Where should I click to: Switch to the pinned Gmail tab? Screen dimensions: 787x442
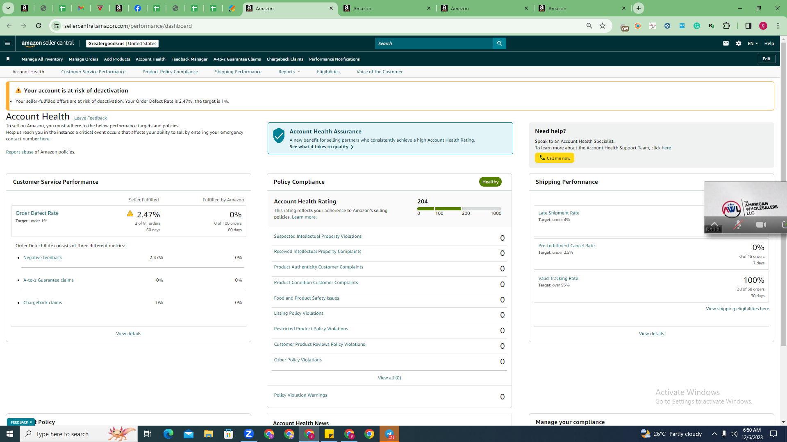81,8
